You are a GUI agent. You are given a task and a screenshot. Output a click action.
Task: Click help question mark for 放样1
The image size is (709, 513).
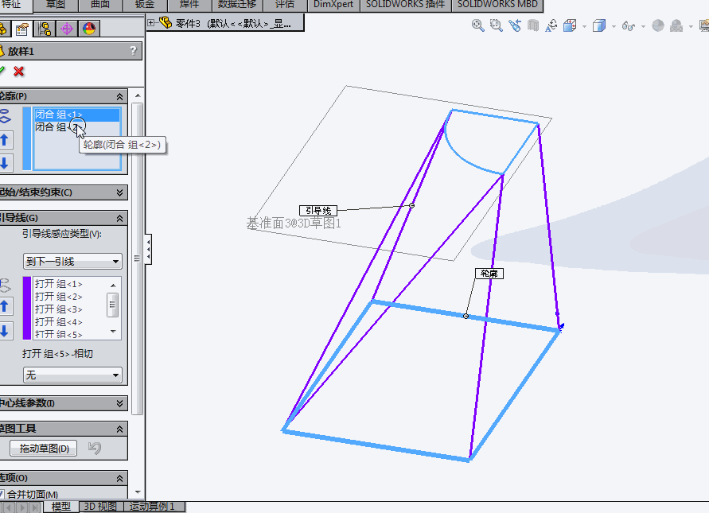[x=133, y=51]
